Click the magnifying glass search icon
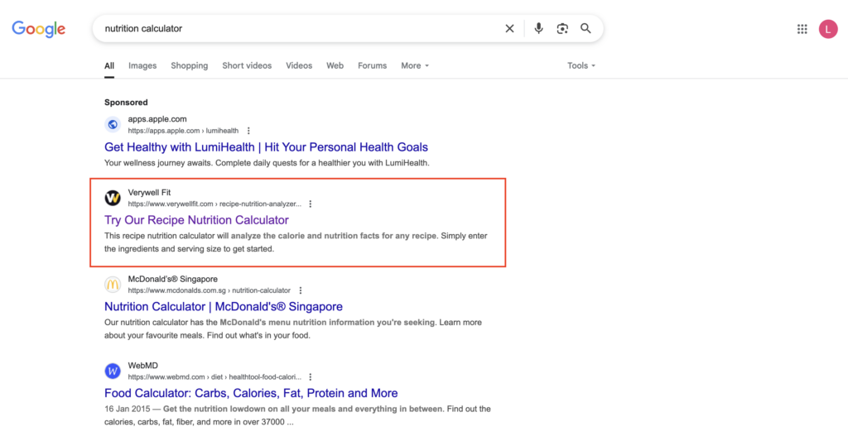 (x=585, y=29)
